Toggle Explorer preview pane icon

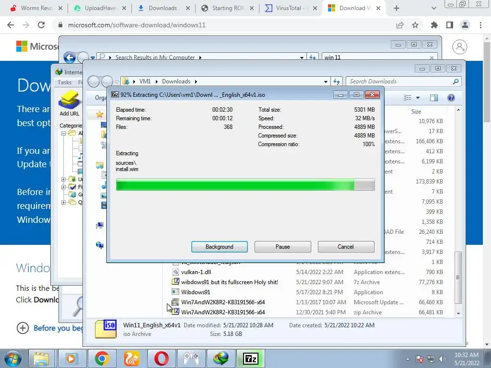[x=433, y=98]
